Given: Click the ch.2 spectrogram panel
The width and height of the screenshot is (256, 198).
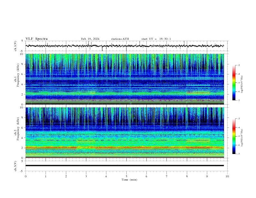Looking at the screenshot, I should tap(124, 133).
